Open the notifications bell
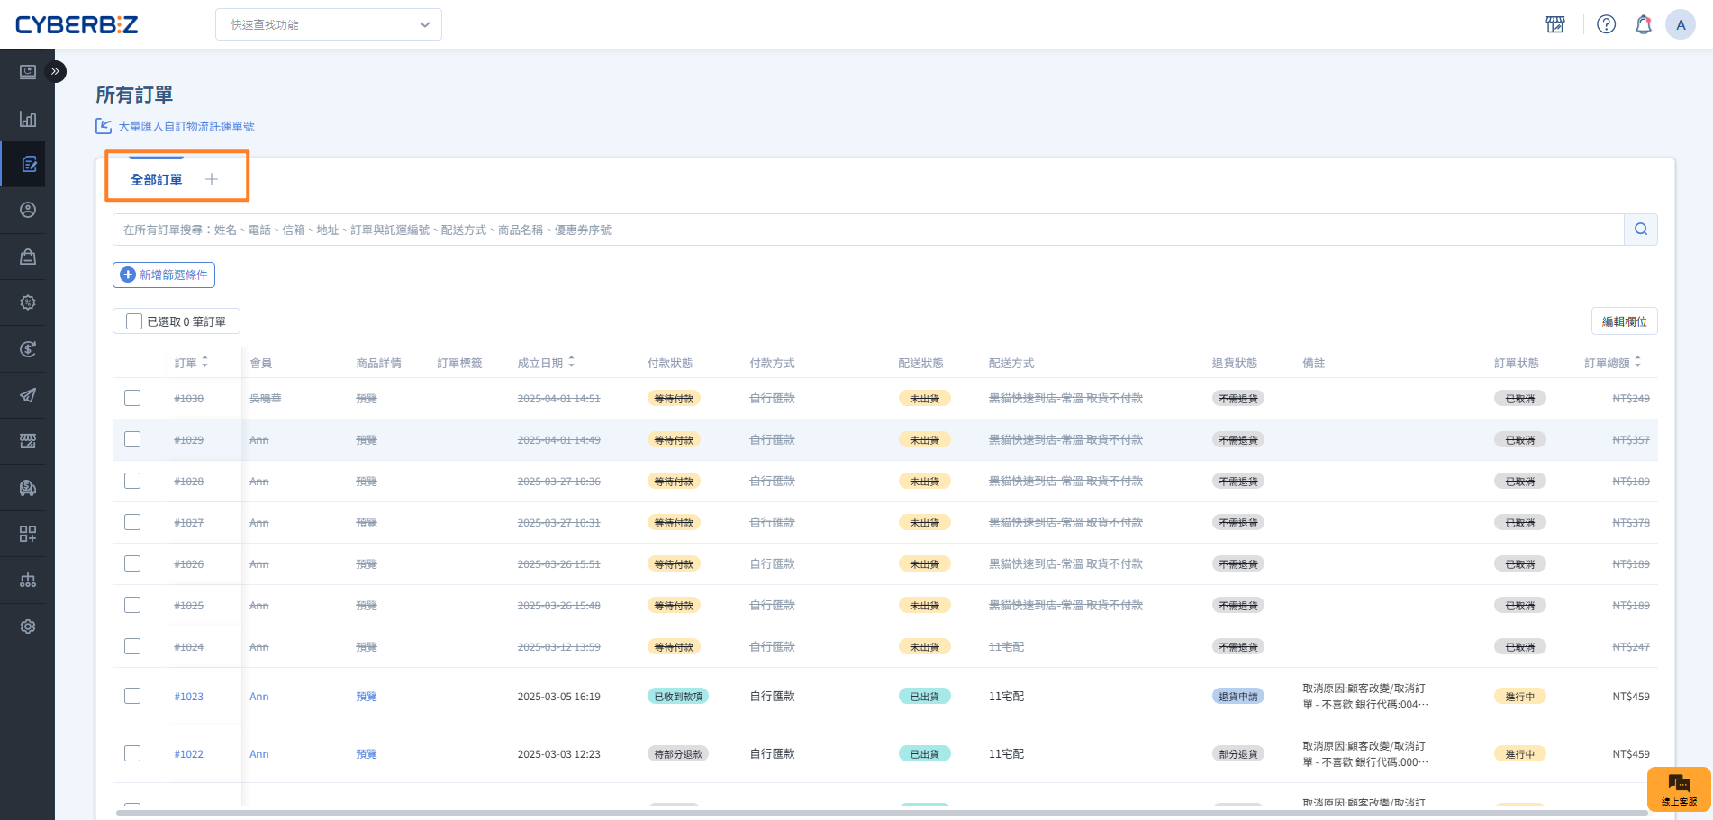 tap(1643, 24)
